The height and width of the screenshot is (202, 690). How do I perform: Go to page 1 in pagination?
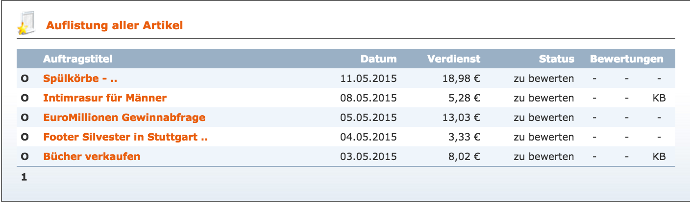coord(24,178)
